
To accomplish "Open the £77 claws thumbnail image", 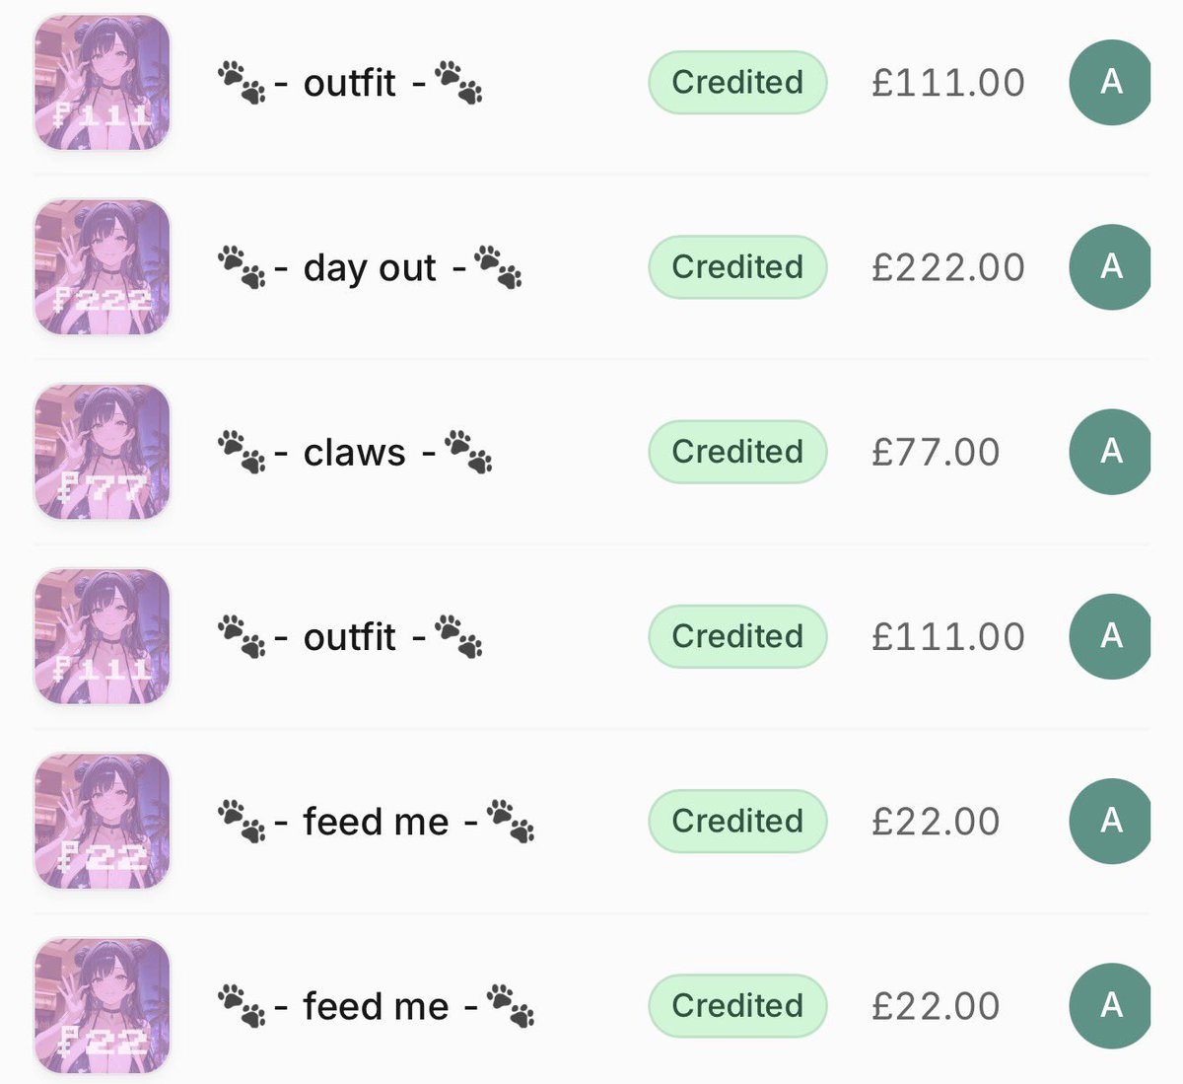I will [103, 452].
